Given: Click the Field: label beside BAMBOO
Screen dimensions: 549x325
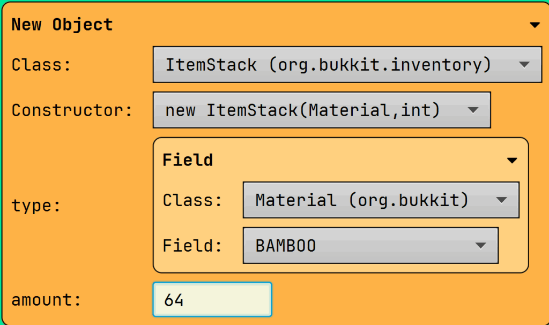Looking at the screenshot, I should [192, 246].
